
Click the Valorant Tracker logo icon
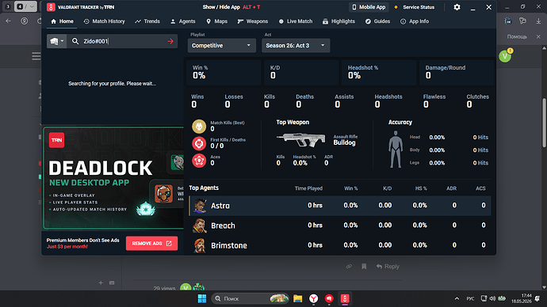51,7
